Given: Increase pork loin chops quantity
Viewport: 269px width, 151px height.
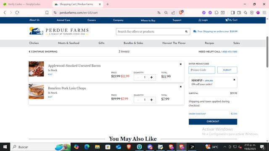Looking at the screenshot, I should [x=151, y=100].
